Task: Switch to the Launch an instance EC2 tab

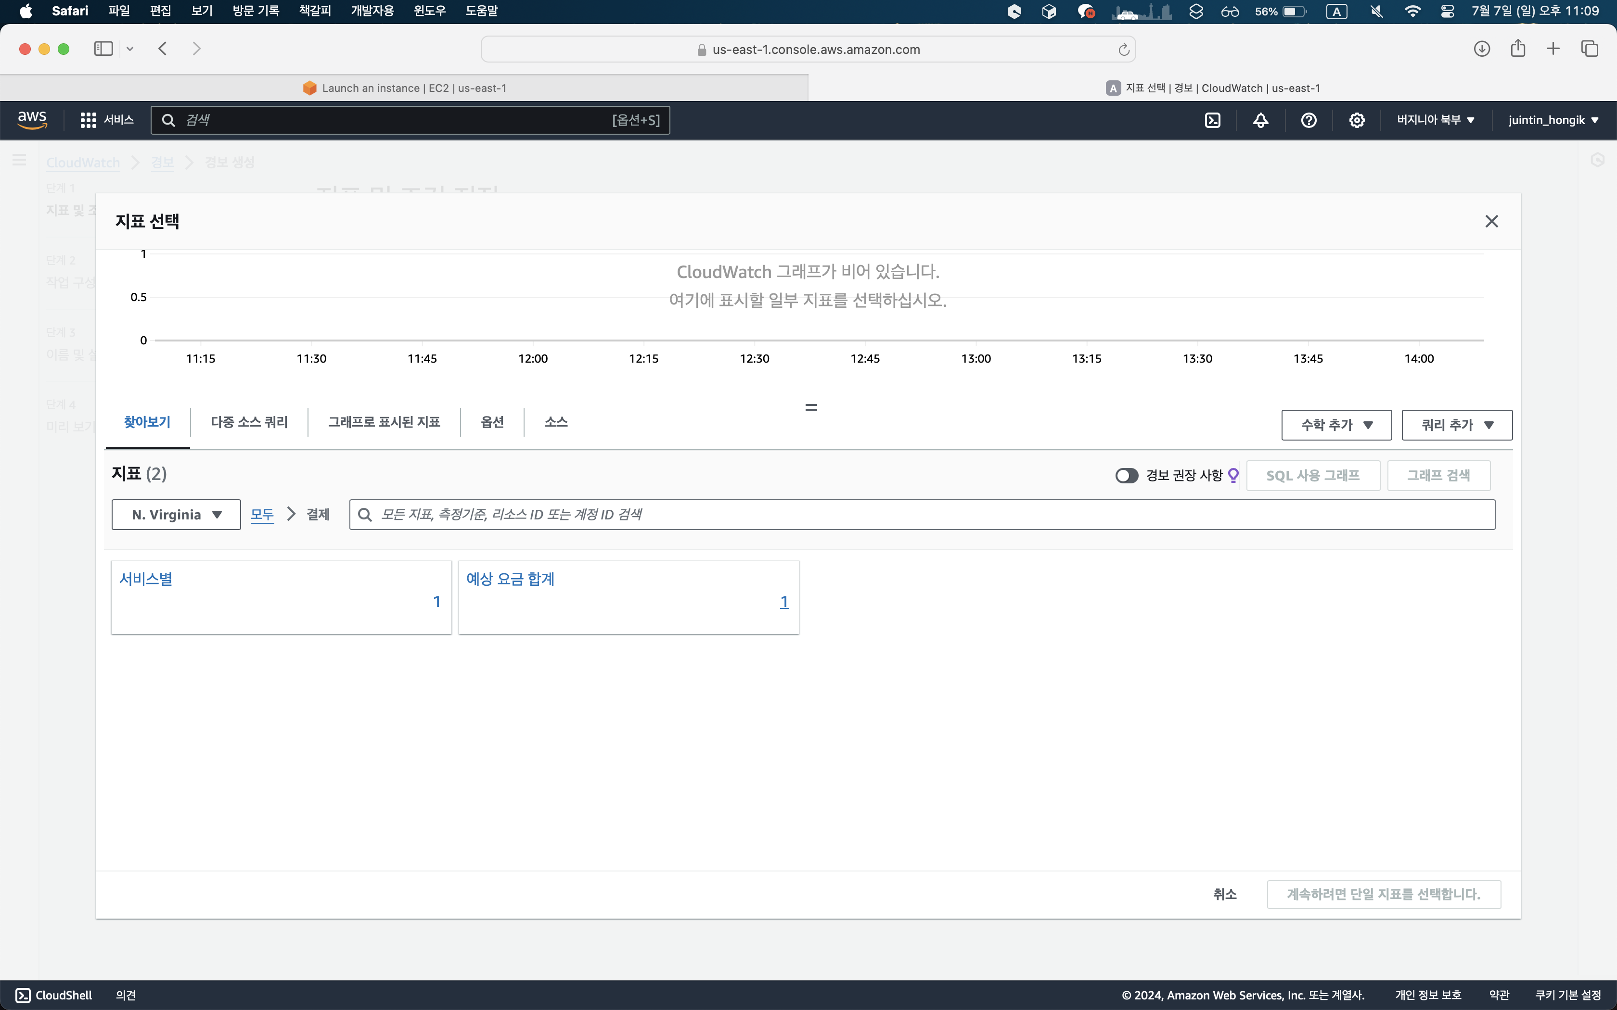Action: [404, 88]
